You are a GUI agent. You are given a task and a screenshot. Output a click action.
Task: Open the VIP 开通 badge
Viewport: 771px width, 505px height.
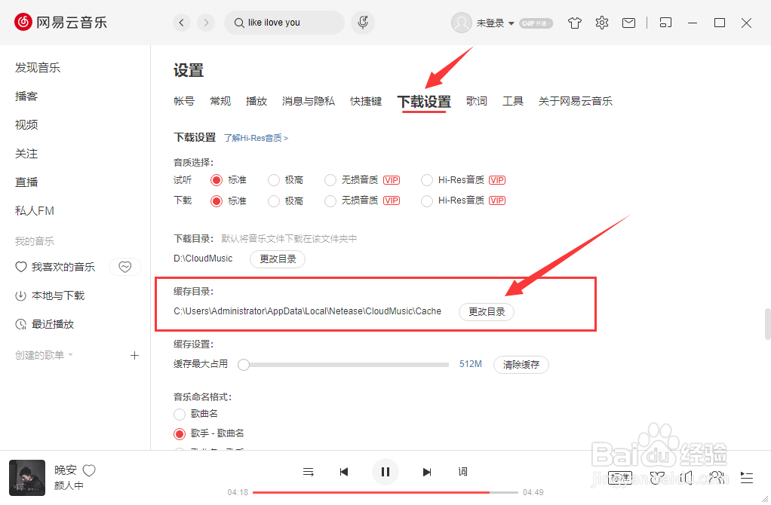(536, 23)
